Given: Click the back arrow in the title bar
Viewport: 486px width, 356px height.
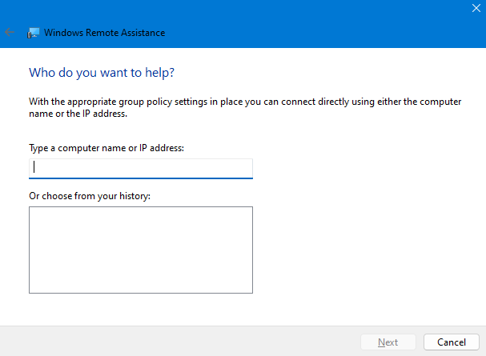Looking at the screenshot, I should pyautogui.click(x=10, y=33).
